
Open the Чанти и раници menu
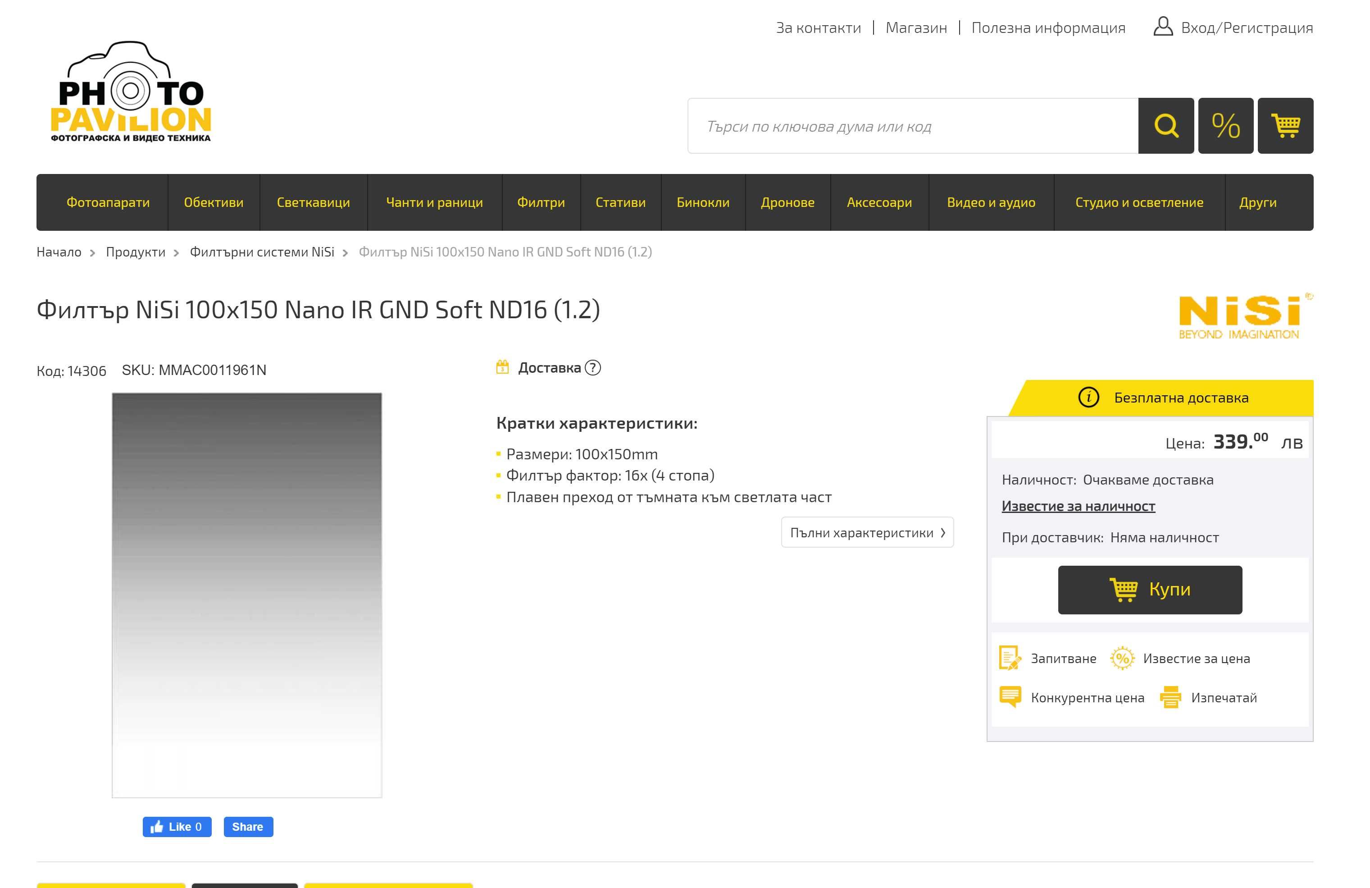435,202
